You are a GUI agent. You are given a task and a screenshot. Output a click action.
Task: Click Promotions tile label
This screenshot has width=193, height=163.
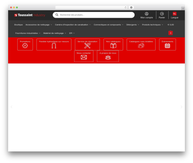(x=25, y=42)
